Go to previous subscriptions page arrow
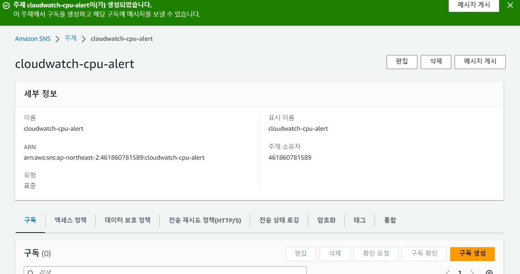 click(x=447, y=272)
